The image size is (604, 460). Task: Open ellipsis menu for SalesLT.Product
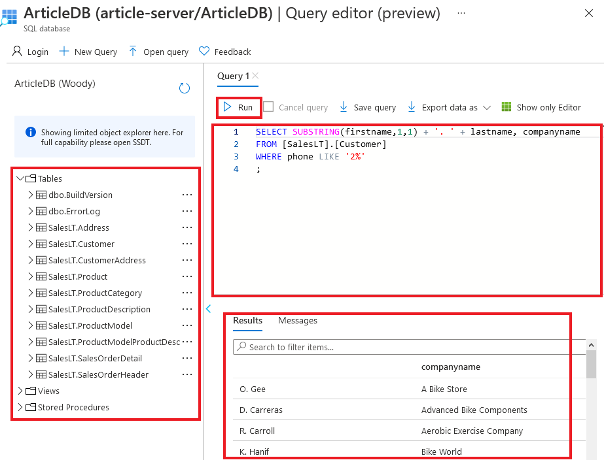coord(187,276)
